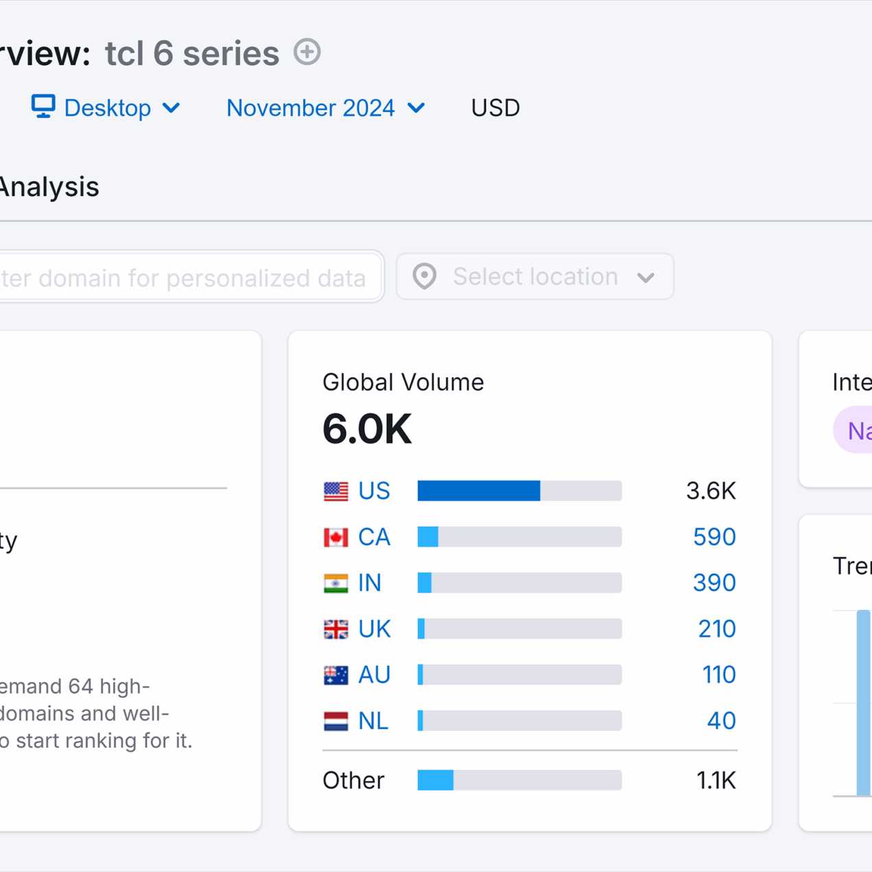Screen dimensions: 872x872
Task: Click the location pin icon
Action: click(424, 276)
